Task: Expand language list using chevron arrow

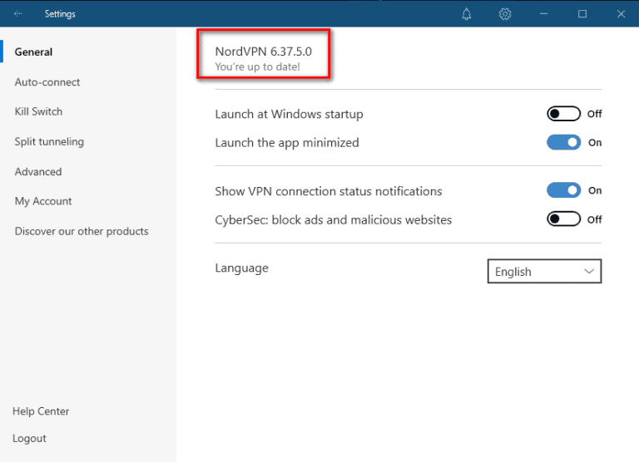Action: point(589,272)
